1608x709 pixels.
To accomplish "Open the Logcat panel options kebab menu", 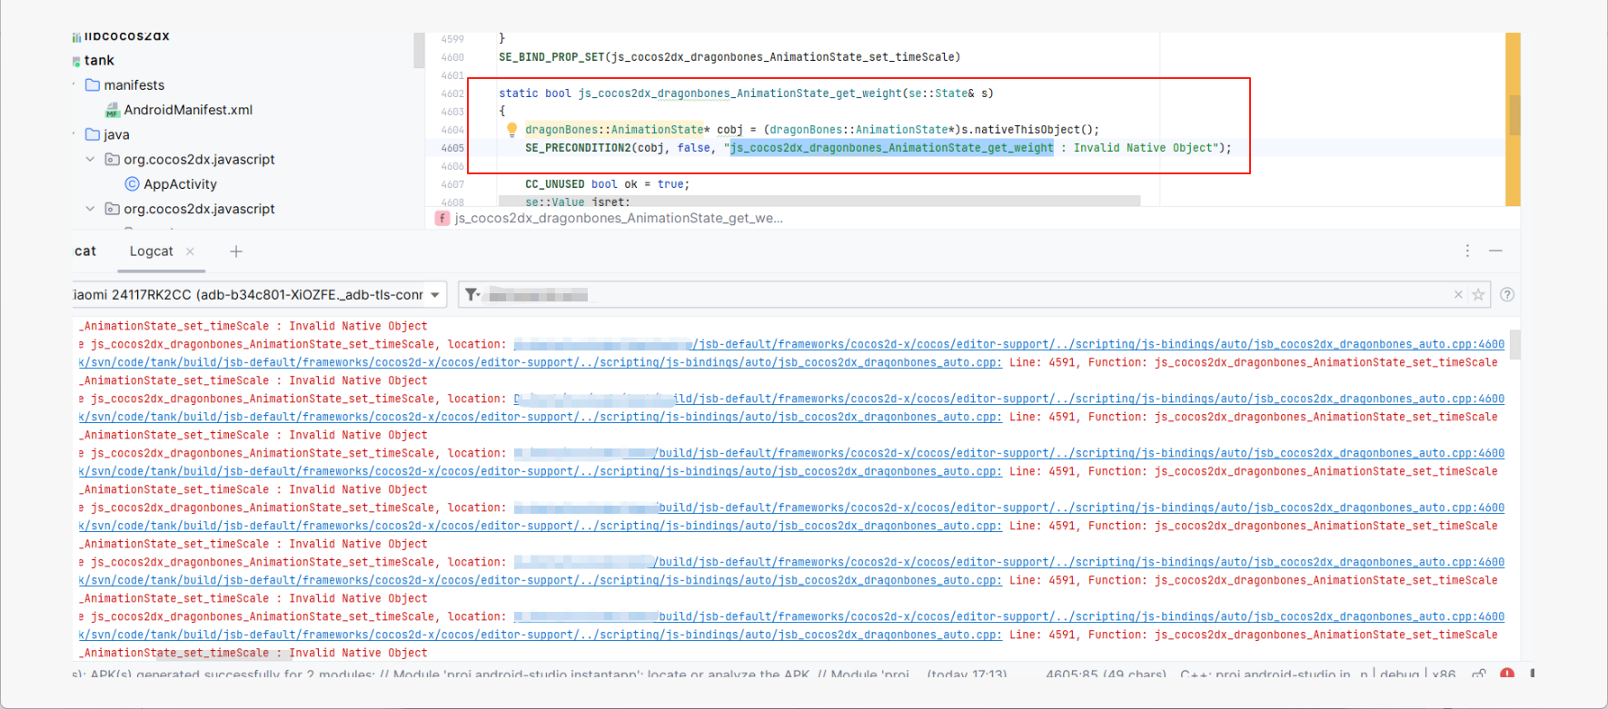I will (x=1467, y=251).
